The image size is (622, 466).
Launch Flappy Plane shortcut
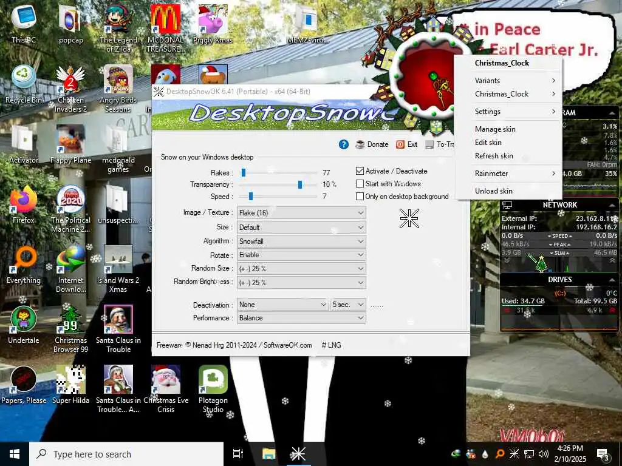click(x=70, y=144)
